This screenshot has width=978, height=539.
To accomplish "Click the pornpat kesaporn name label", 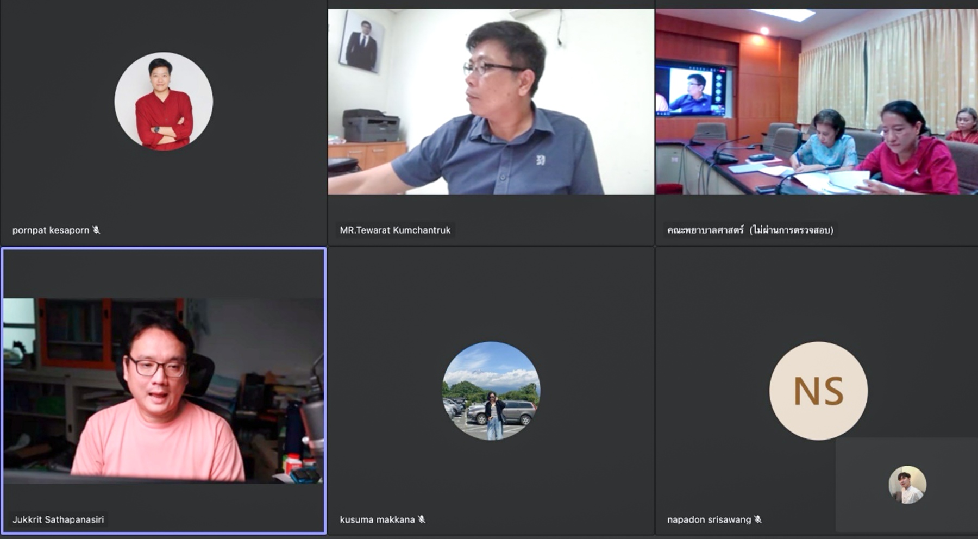I will click(x=51, y=230).
